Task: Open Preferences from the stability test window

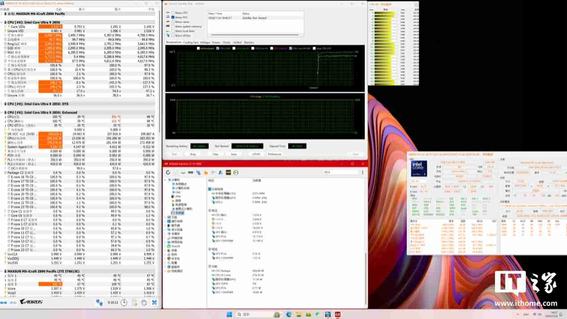Action: point(275,154)
